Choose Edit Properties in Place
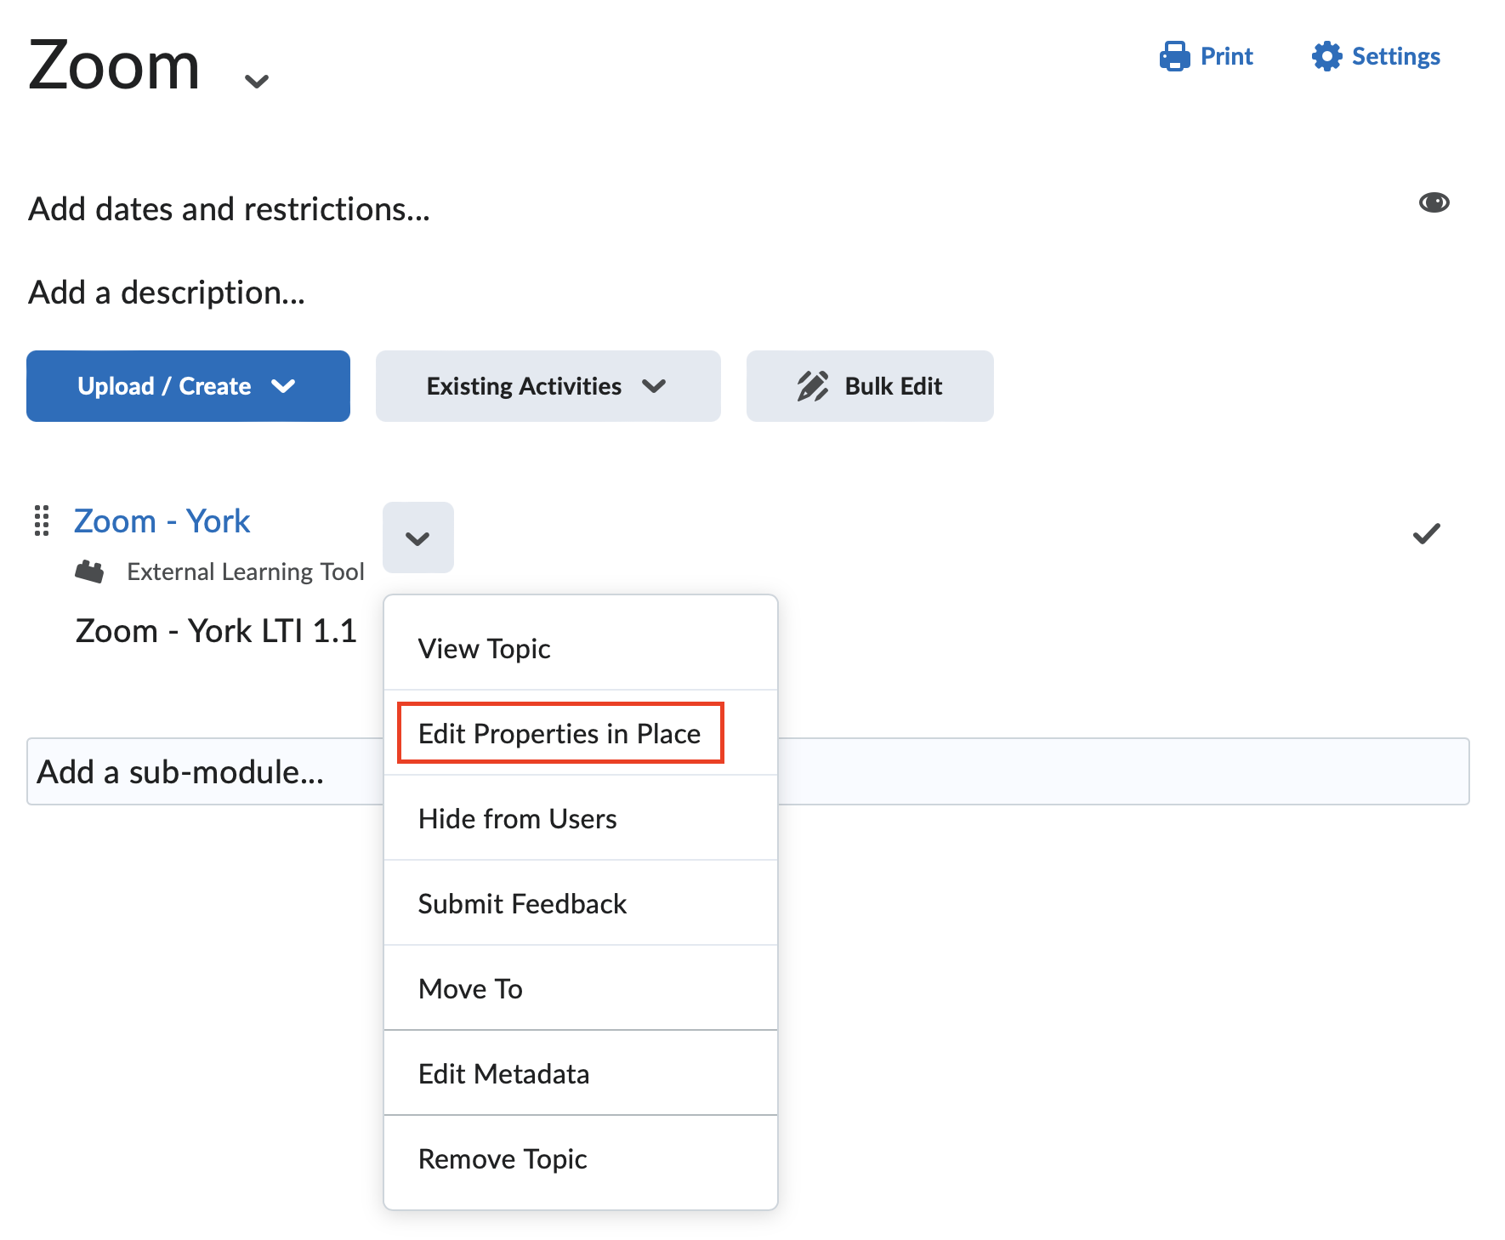The image size is (1505, 1240). (x=559, y=733)
